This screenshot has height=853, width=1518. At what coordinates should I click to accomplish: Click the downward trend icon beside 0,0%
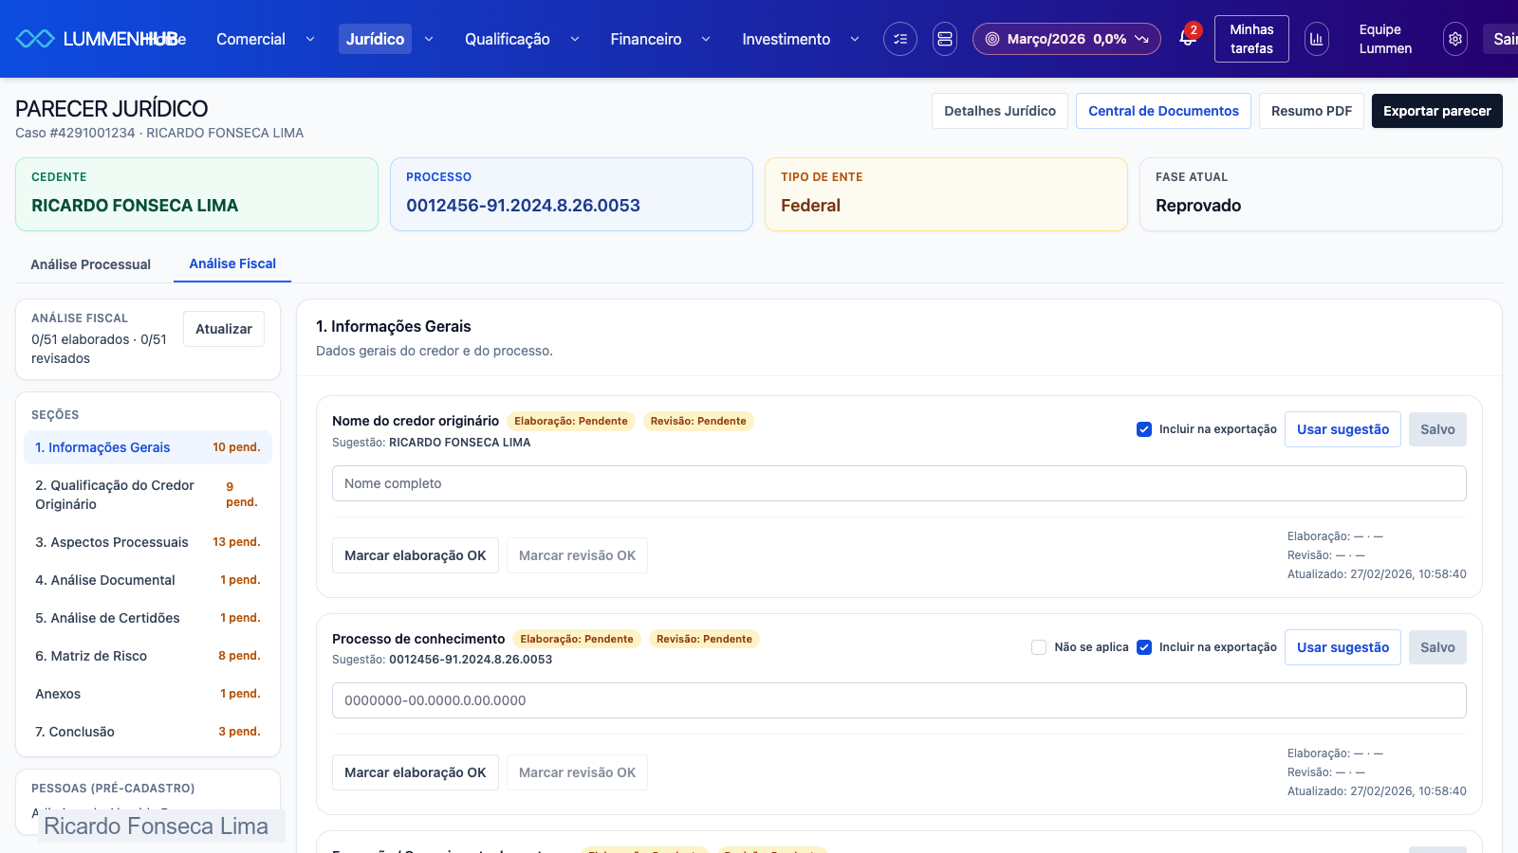(x=1141, y=39)
